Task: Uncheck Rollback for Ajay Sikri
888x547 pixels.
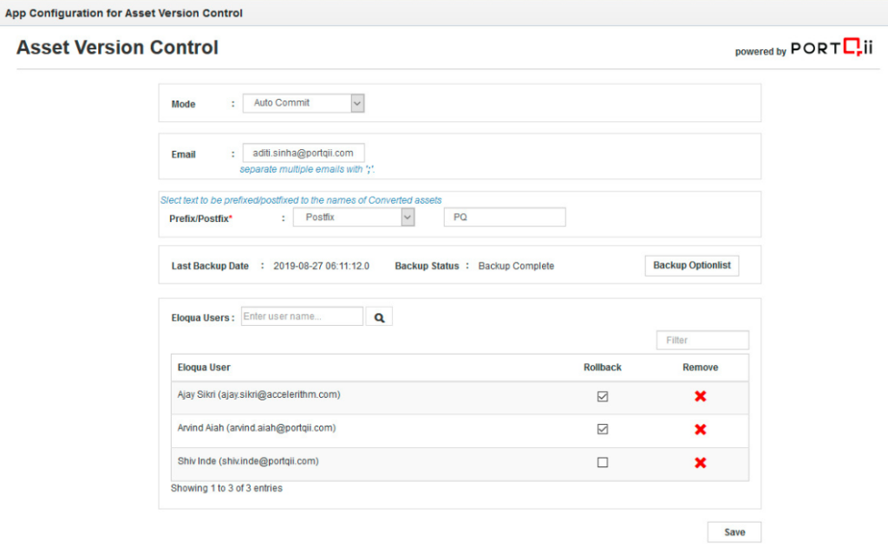Action: pos(603,396)
